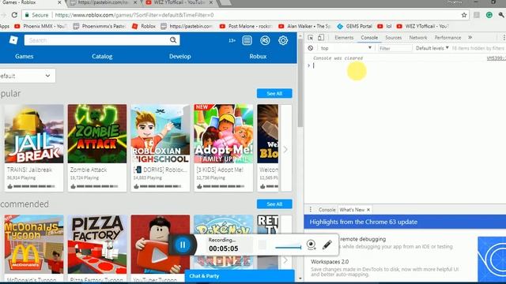Open the Roblox settings gear icon
This screenshot has width=506, height=284.
(283, 40)
